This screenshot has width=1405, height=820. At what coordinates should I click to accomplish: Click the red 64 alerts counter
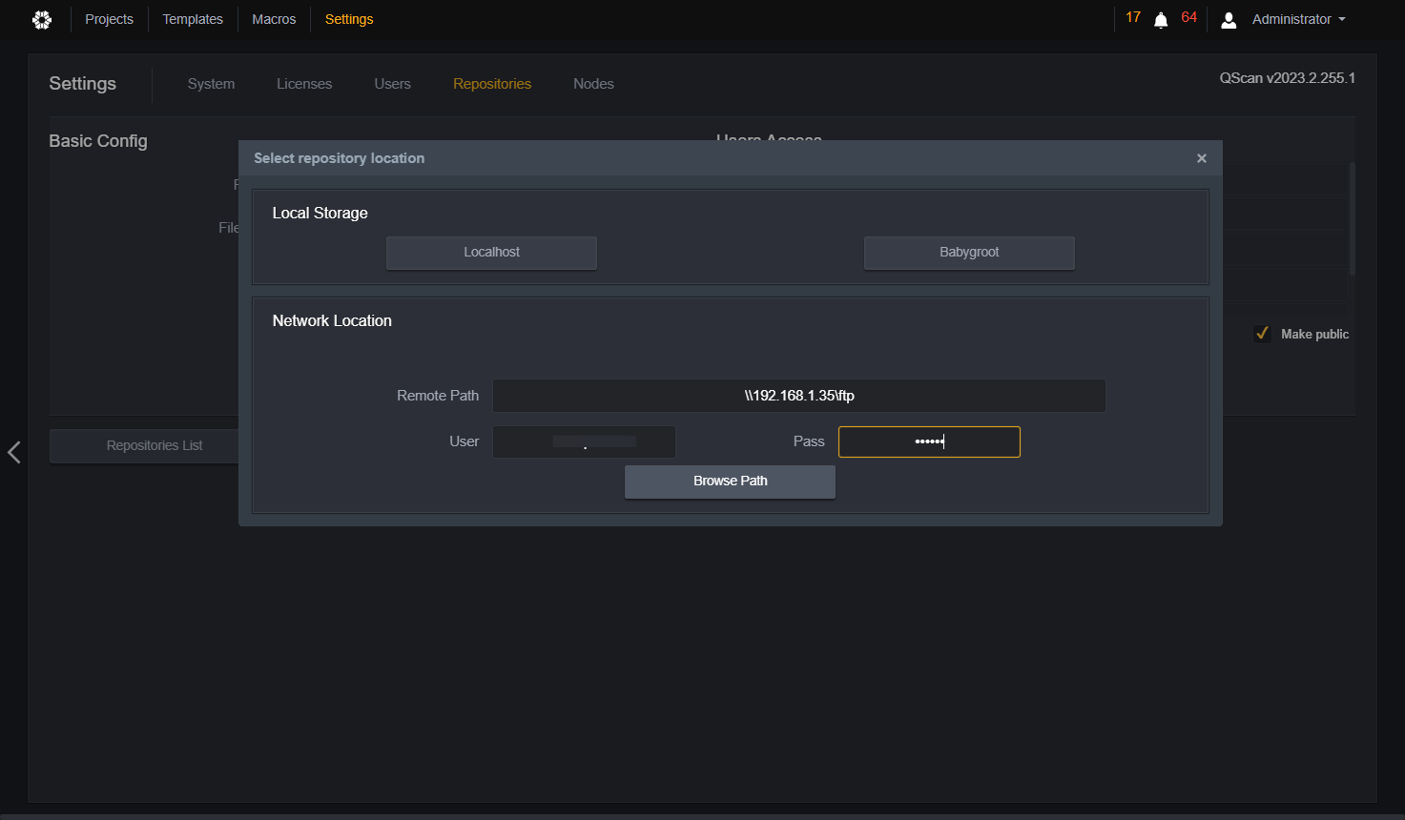point(1188,17)
